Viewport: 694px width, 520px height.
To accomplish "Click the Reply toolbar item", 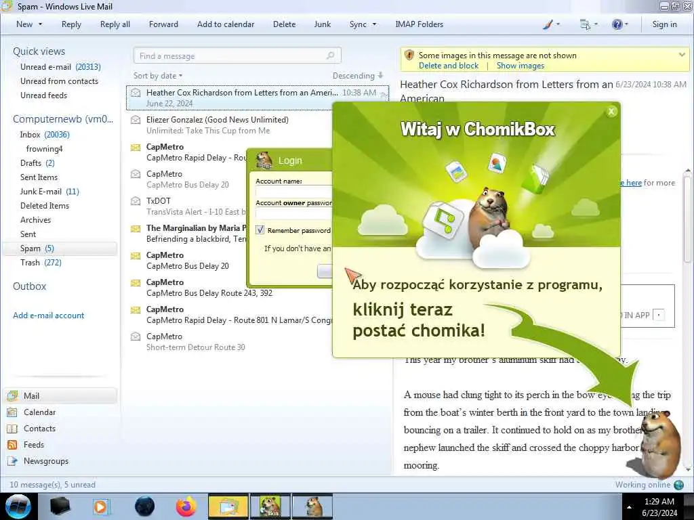I will pos(71,24).
